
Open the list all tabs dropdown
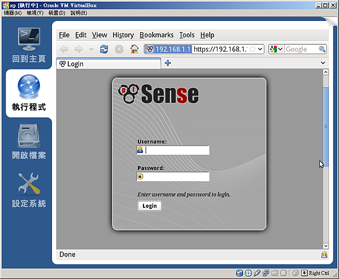tap(323, 63)
